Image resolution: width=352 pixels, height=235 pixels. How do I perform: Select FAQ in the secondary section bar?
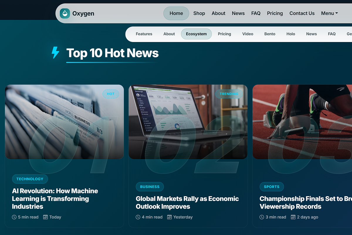[332, 34]
